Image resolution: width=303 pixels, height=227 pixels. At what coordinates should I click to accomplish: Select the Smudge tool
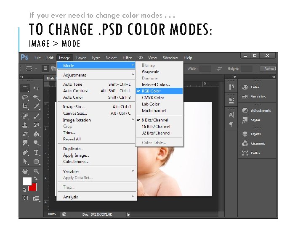point(25,143)
